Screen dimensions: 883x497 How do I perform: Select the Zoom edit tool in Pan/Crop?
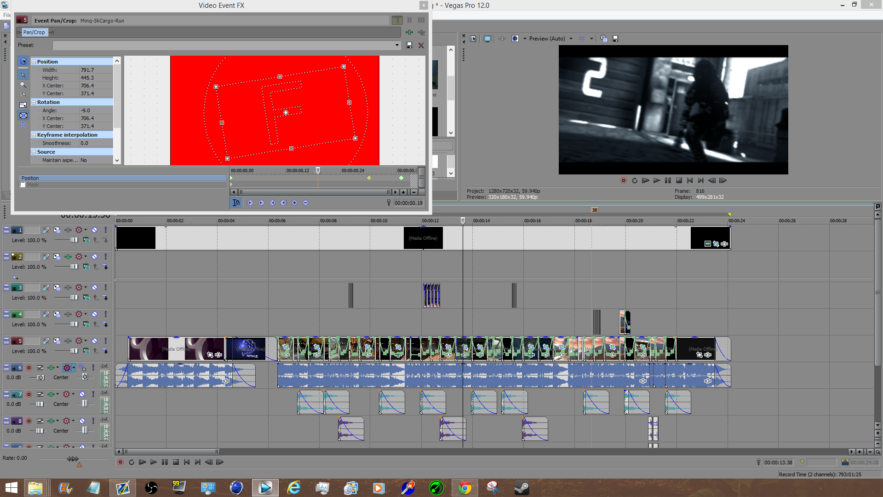point(23,85)
